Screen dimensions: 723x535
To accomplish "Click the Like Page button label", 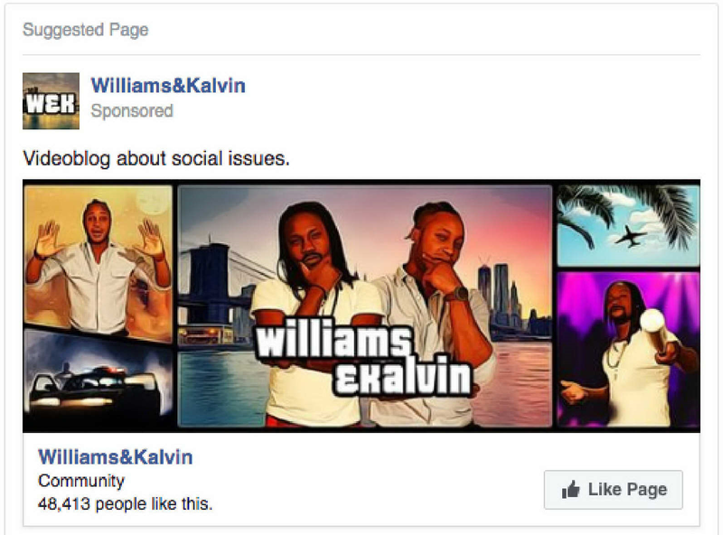I will (x=627, y=489).
